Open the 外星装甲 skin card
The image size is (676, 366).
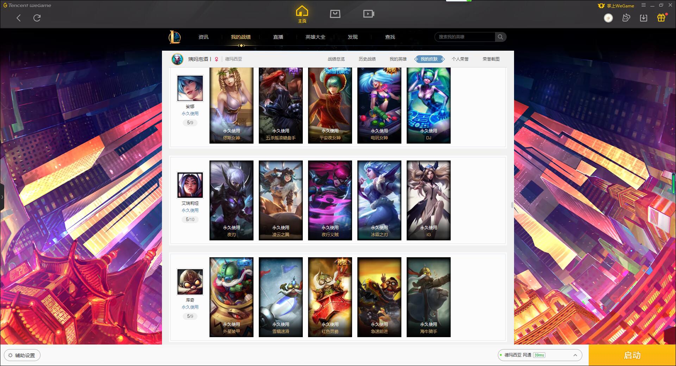[231, 297]
